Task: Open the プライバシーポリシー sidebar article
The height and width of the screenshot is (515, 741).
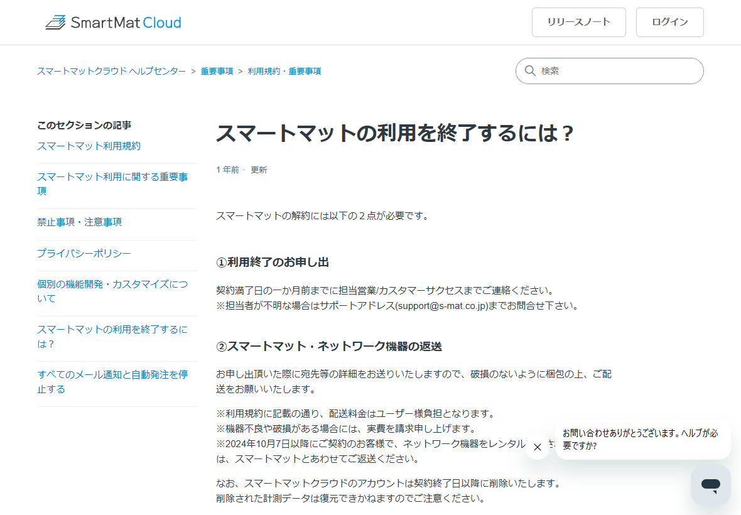Action: pos(84,253)
